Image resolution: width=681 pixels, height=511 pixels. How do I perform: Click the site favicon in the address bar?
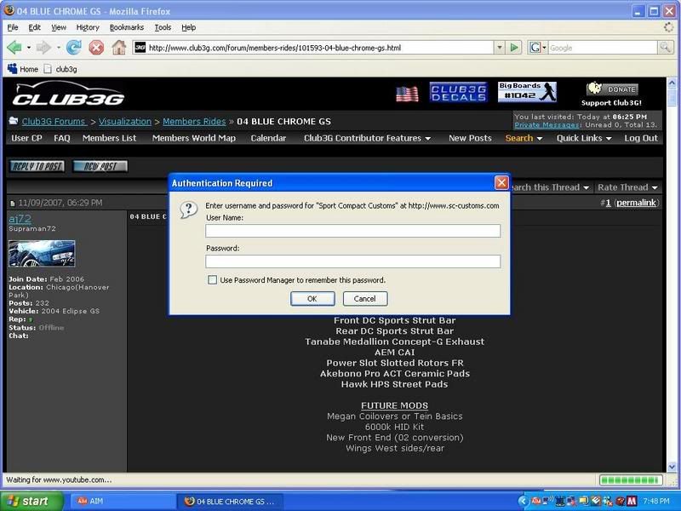pyautogui.click(x=140, y=48)
